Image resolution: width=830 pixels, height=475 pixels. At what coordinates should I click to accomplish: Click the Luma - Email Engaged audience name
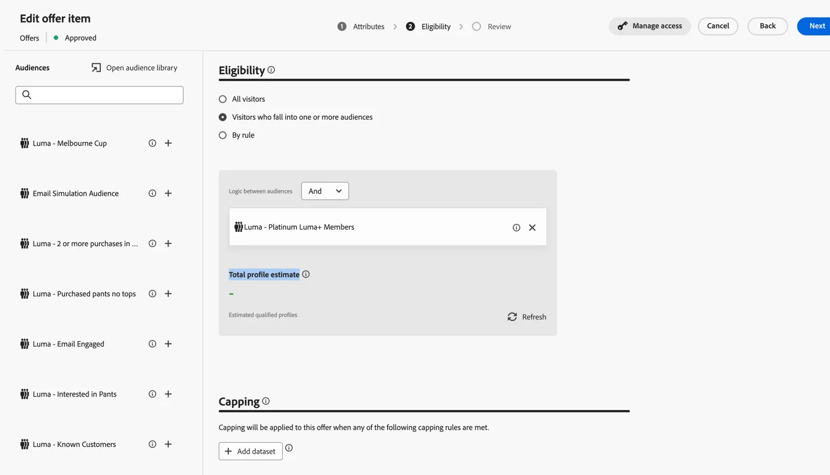pyautogui.click(x=68, y=344)
